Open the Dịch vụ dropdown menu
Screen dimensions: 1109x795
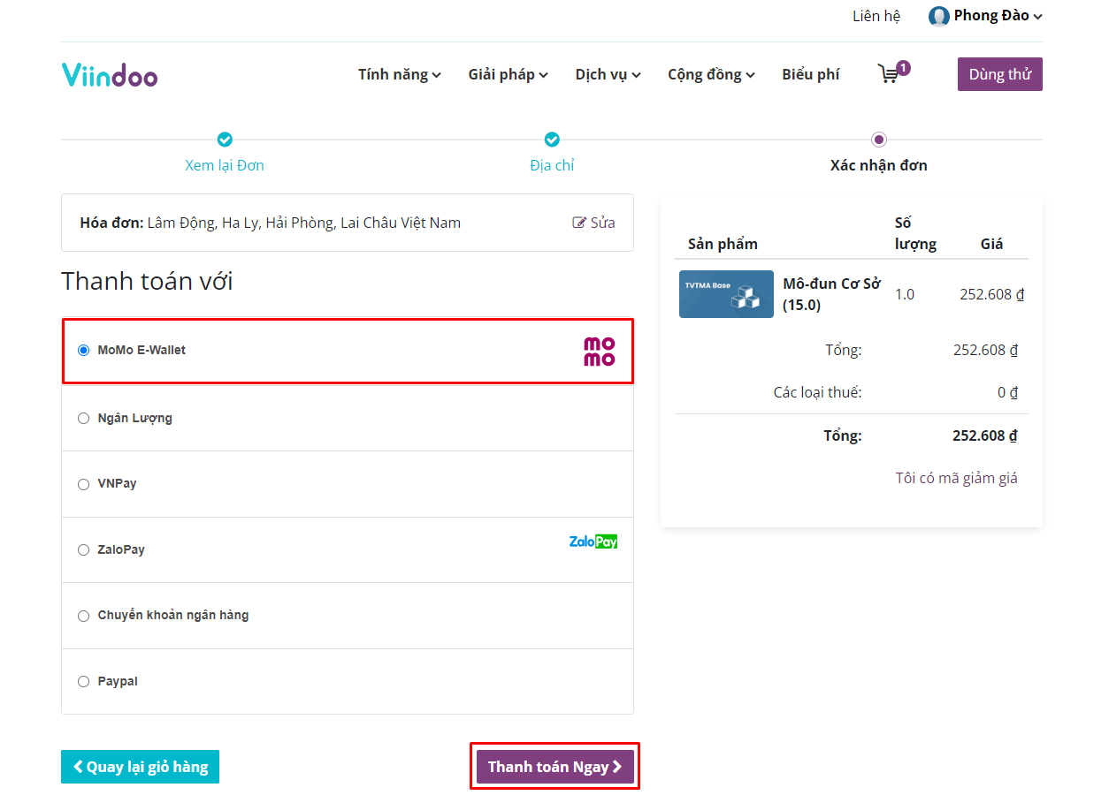pos(608,74)
